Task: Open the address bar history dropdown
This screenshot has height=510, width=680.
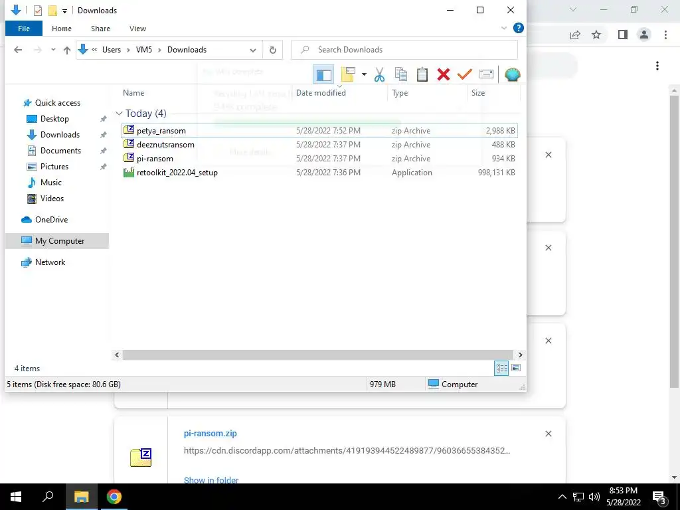Action: pyautogui.click(x=253, y=50)
